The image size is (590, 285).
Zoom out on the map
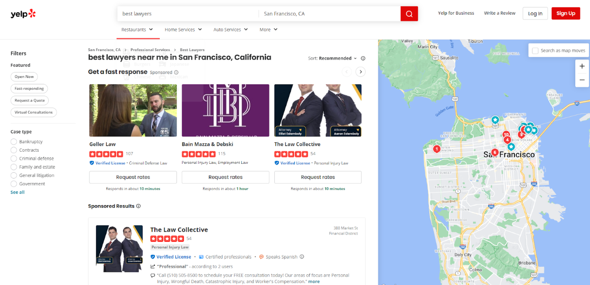pyautogui.click(x=582, y=79)
